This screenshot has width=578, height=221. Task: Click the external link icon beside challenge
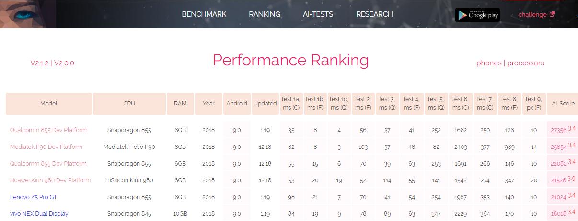click(552, 14)
